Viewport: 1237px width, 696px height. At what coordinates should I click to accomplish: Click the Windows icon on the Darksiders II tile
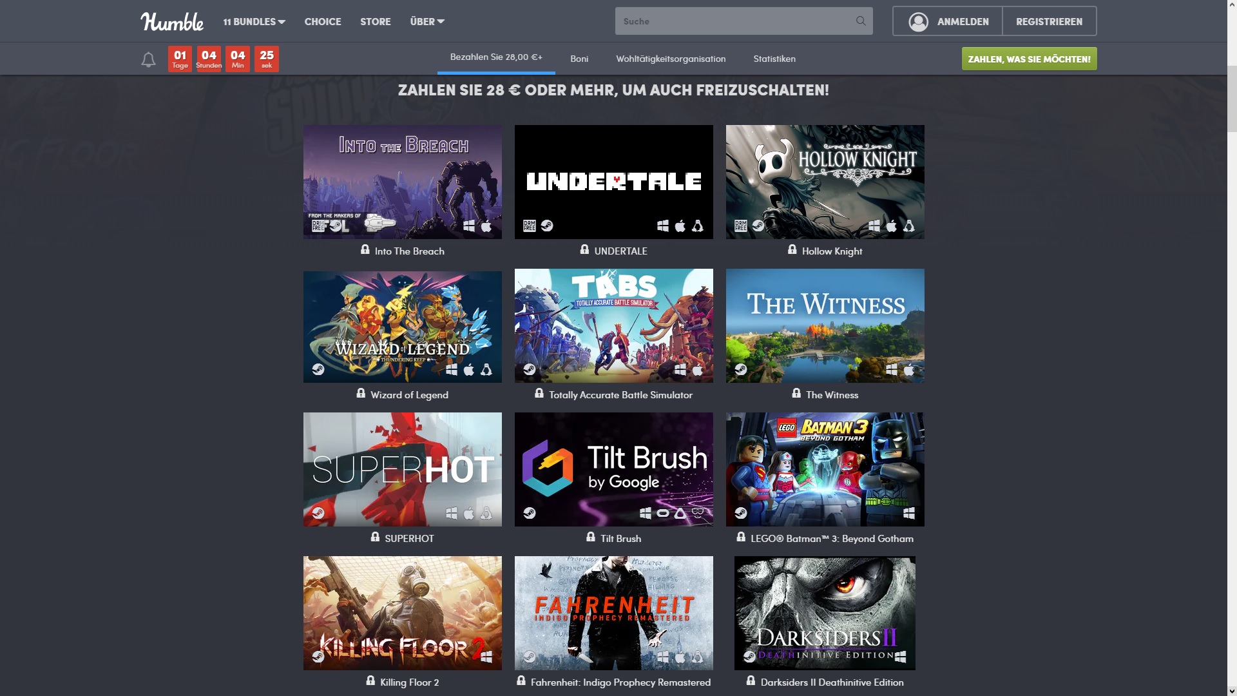tap(901, 657)
